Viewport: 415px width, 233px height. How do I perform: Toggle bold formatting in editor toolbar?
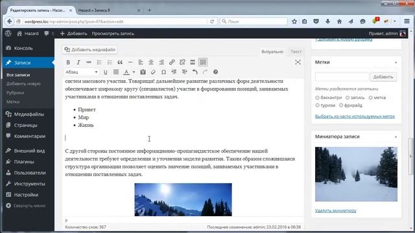(x=68, y=62)
